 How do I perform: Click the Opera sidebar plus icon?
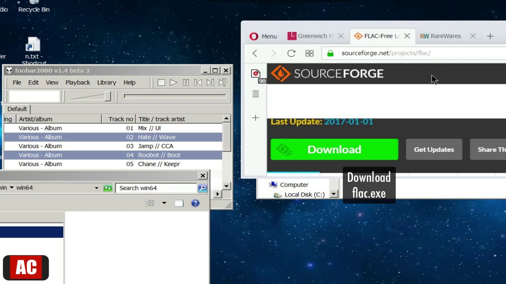point(255,118)
